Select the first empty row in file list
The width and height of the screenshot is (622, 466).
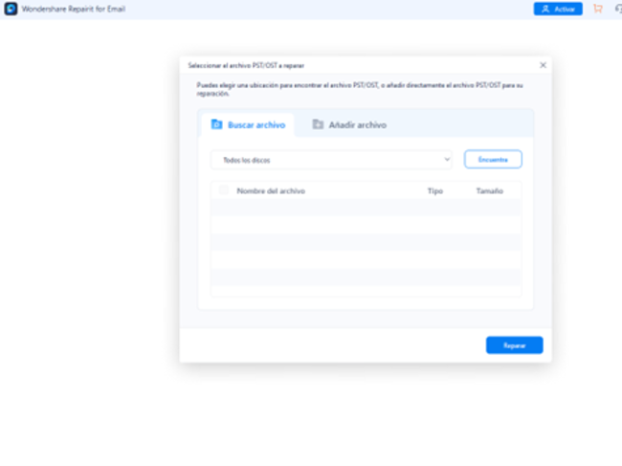(366, 208)
